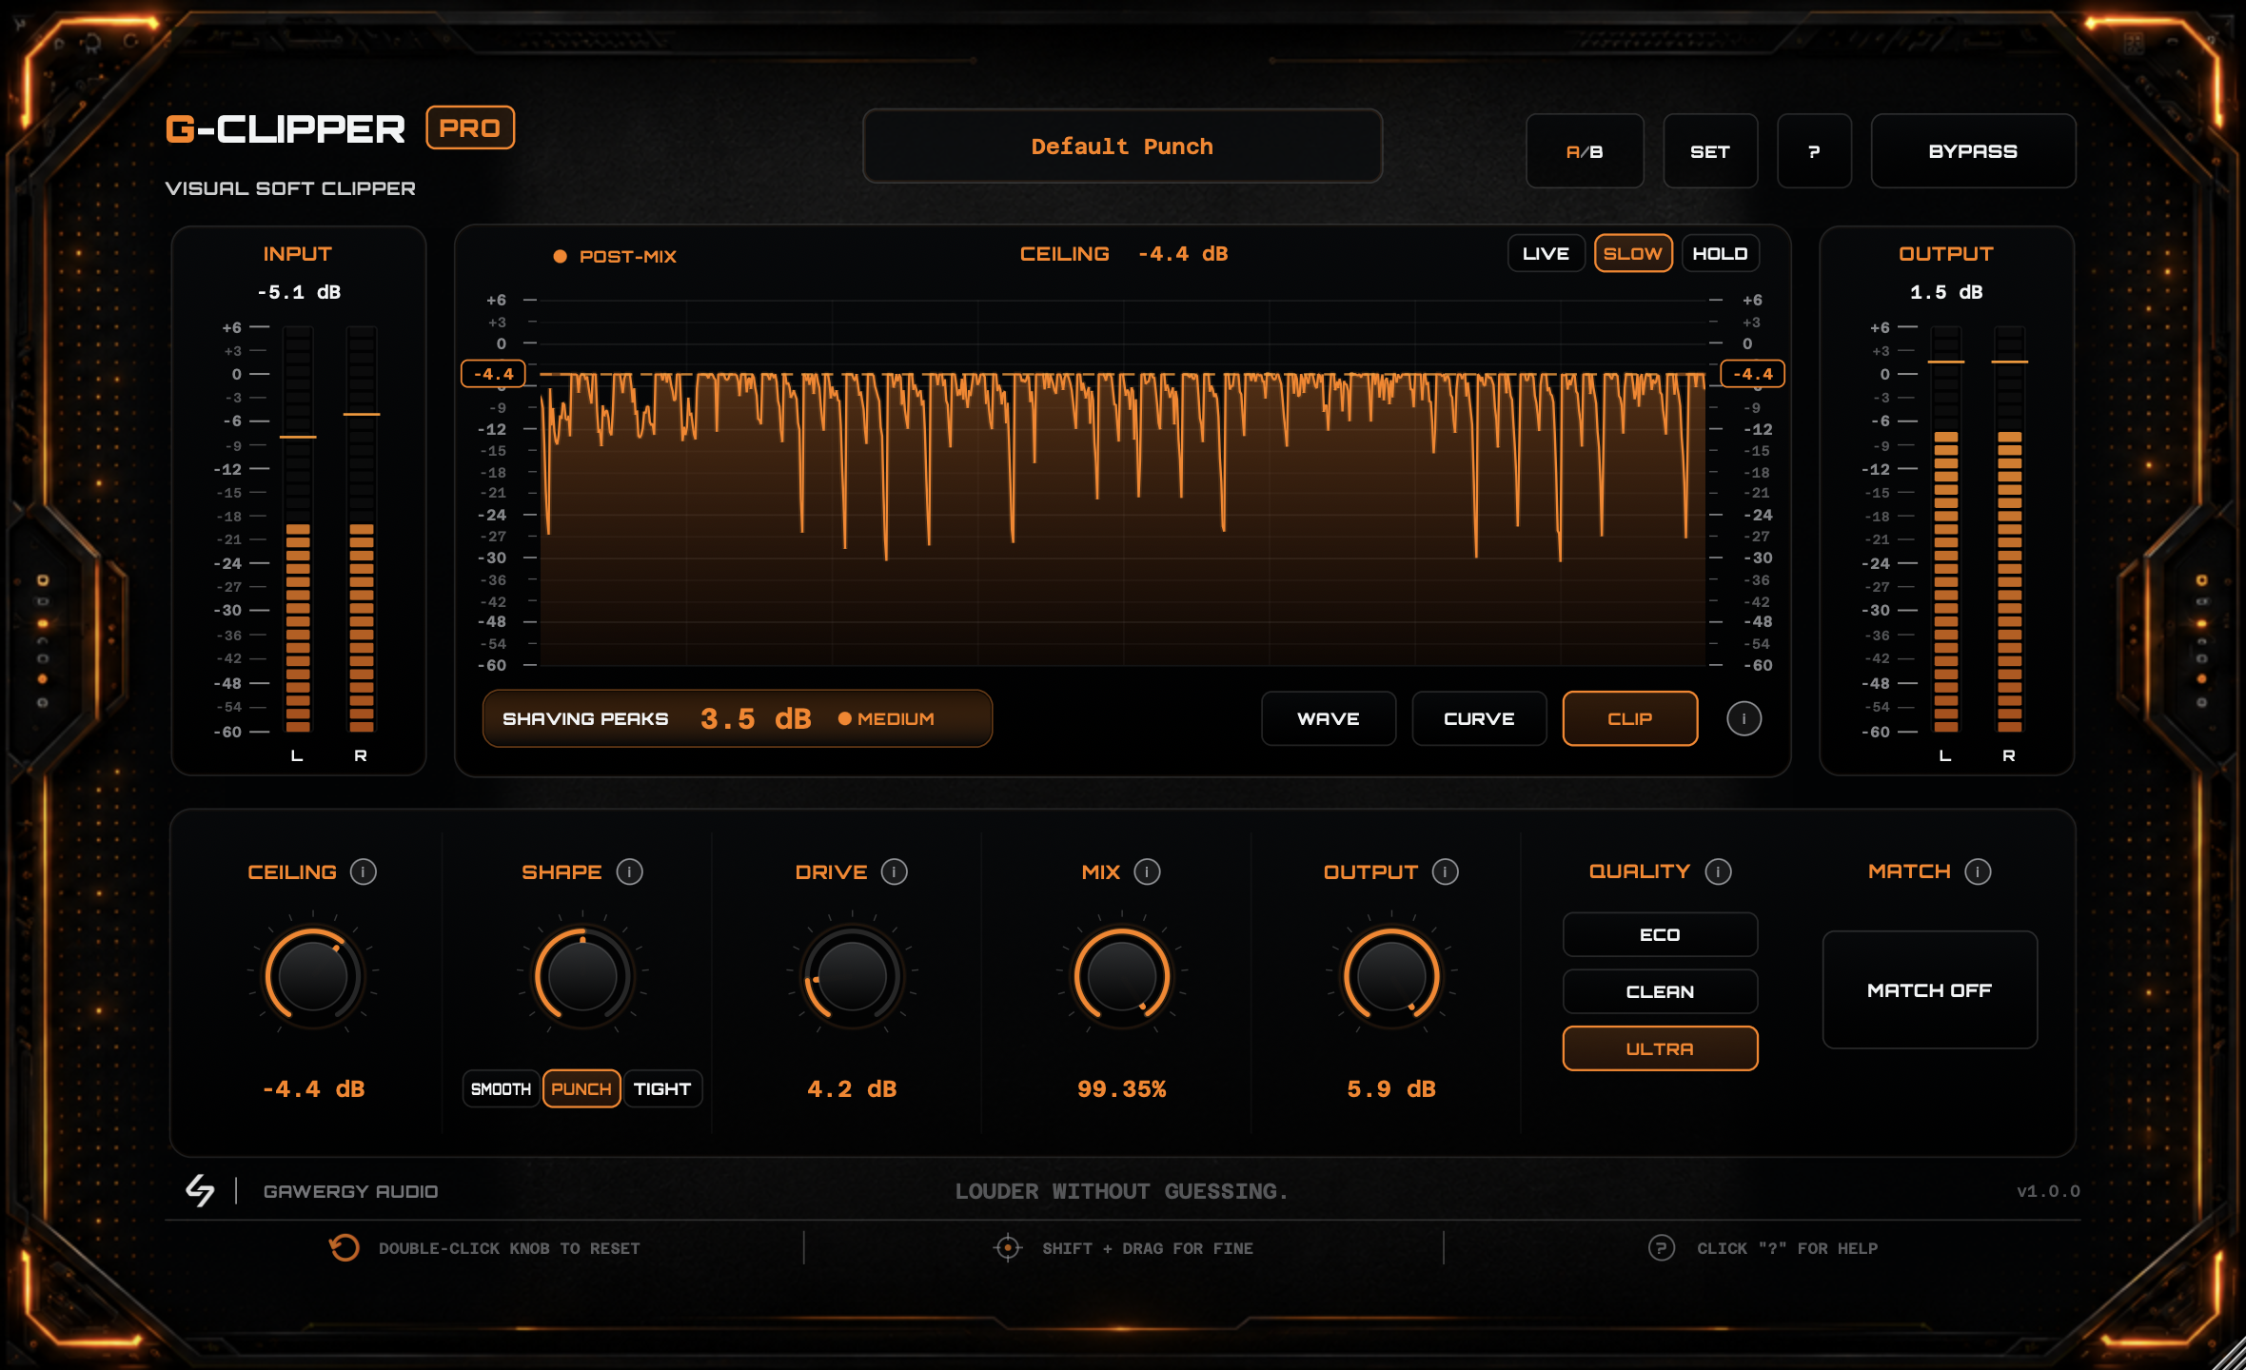Click the SHAVING PEAKS readout
The width and height of the screenshot is (2246, 1370).
click(738, 718)
